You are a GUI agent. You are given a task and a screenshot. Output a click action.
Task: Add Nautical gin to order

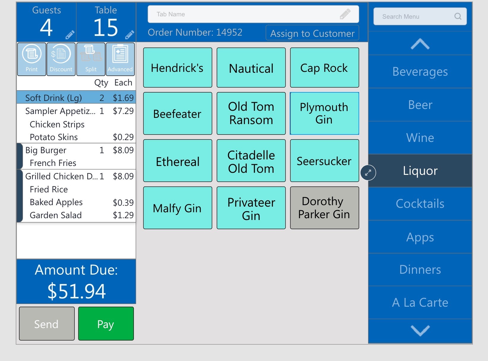click(x=251, y=68)
